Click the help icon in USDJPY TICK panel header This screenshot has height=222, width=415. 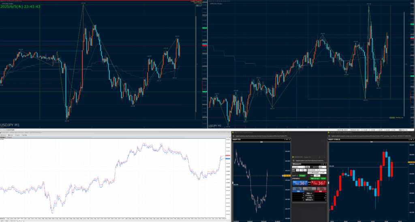point(285,140)
